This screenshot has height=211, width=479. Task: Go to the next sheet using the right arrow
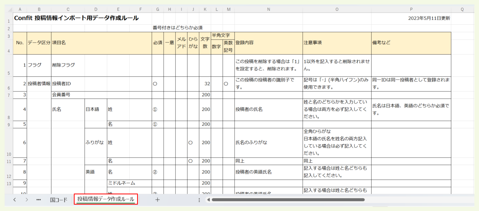coord(27,200)
